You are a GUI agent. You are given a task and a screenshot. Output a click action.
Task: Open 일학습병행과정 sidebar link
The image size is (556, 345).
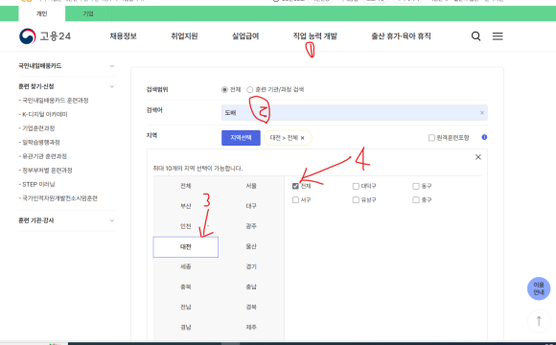[39, 142]
